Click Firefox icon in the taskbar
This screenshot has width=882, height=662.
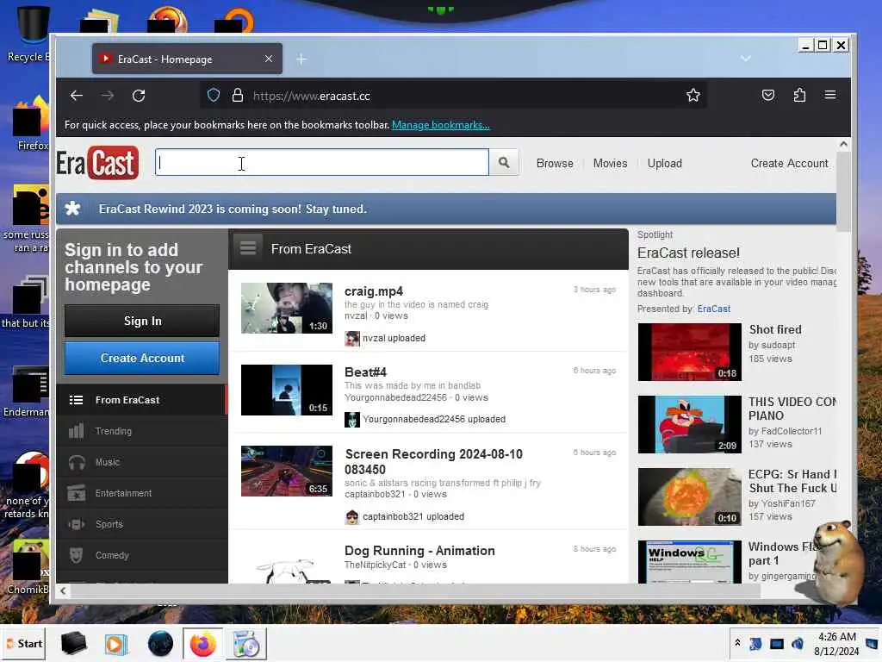(x=203, y=643)
